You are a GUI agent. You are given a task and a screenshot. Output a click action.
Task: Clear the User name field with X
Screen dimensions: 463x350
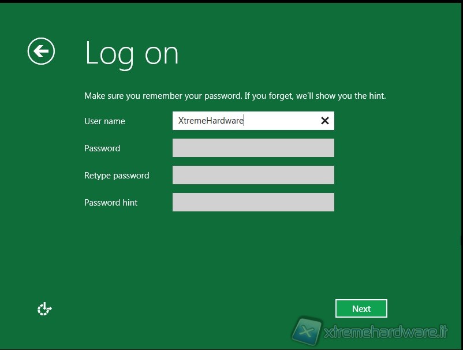[324, 121]
